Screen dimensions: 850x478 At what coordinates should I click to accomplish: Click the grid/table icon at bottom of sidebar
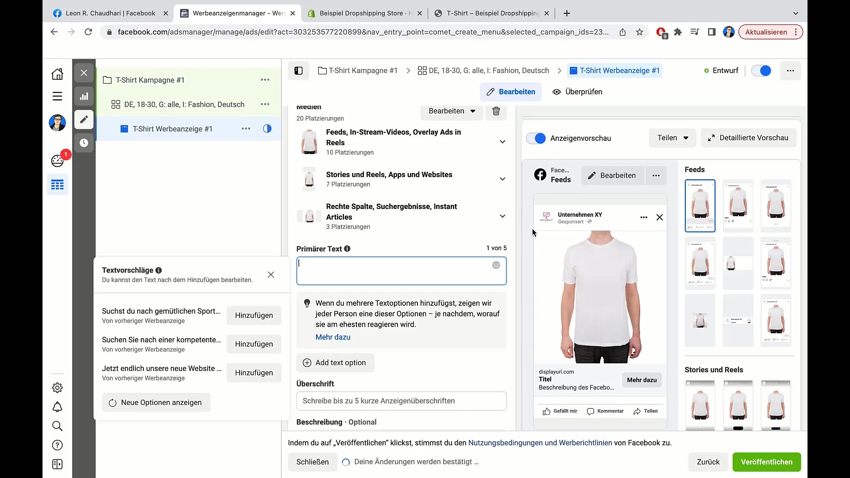(57, 185)
